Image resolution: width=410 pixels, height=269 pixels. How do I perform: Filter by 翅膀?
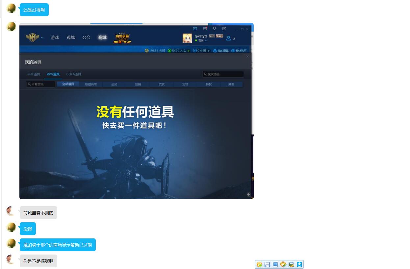[x=138, y=84]
